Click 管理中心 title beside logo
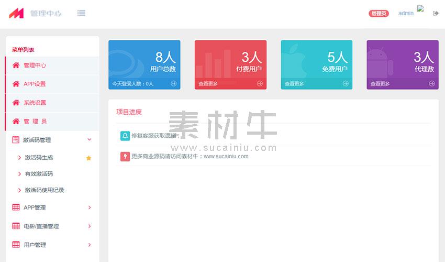Image resolution: width=445 pixels, height=262 pixels. click(x=46, y=13)
